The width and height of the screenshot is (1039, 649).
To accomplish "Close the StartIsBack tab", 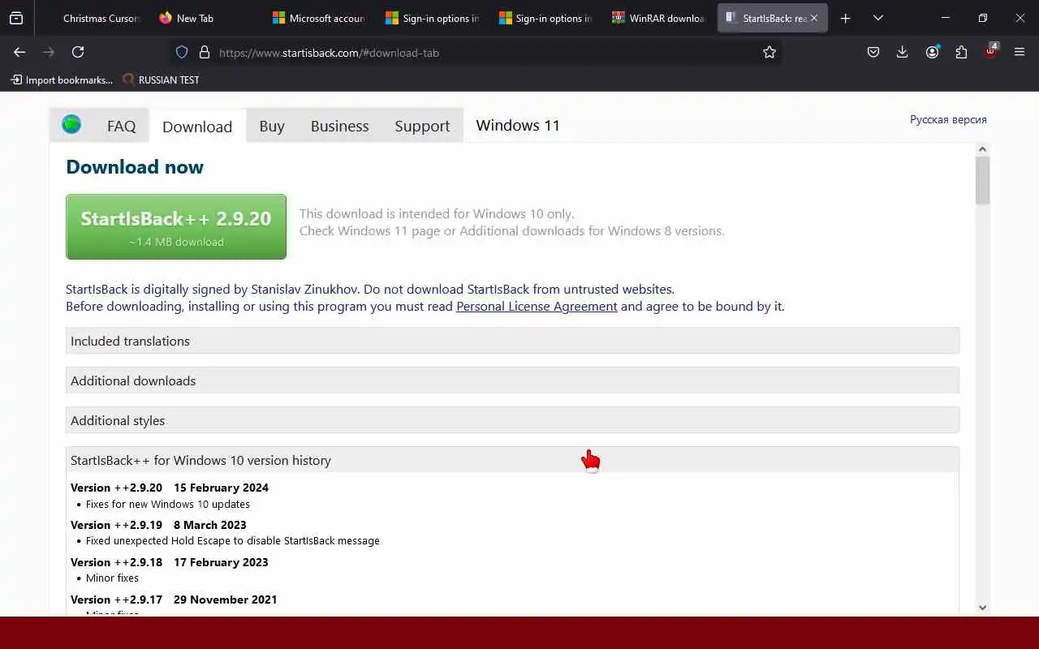I will click(x=814, y=18).
